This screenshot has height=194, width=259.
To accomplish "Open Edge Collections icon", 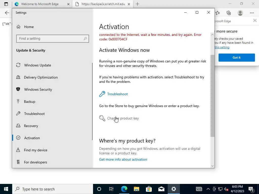I will pos(229,13).
